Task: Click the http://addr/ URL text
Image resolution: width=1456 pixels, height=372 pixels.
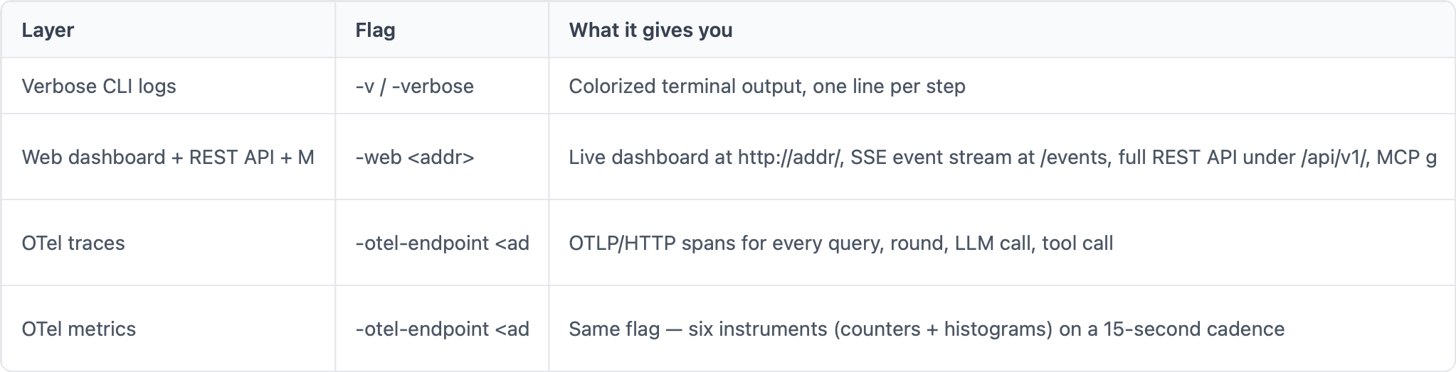Action: coord(791,157)
